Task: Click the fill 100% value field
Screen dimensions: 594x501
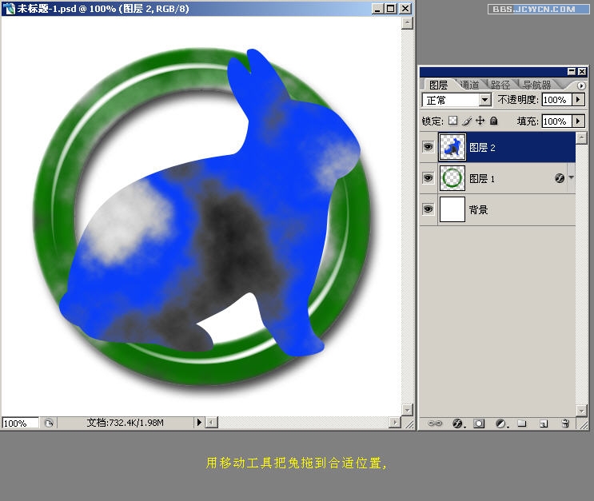Action: (556, 121)
